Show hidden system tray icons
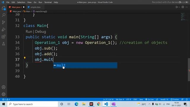The width and height of the screenshot is (190, 107). pyautogui.click(x=149, y=104)
